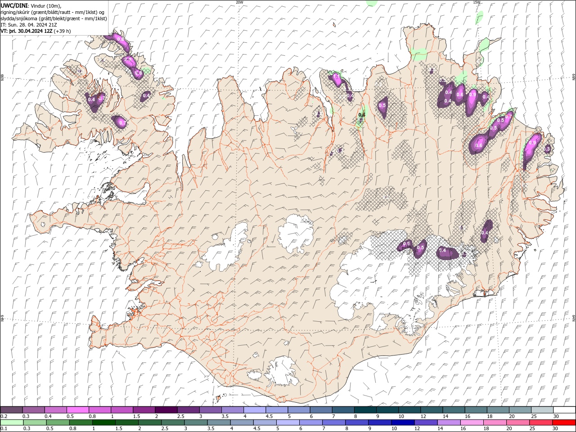Click the 20W longitude label

click(240, 2)
